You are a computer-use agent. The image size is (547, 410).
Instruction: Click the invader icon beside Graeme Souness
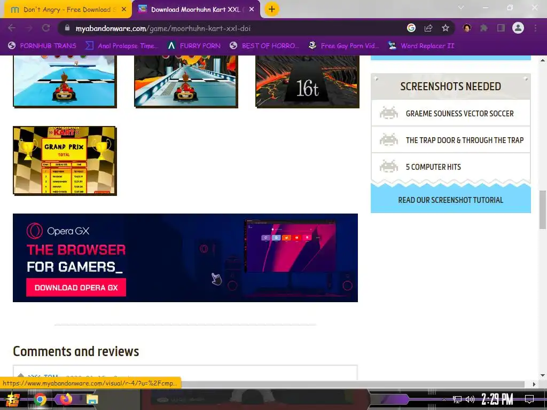coord(389,113)
